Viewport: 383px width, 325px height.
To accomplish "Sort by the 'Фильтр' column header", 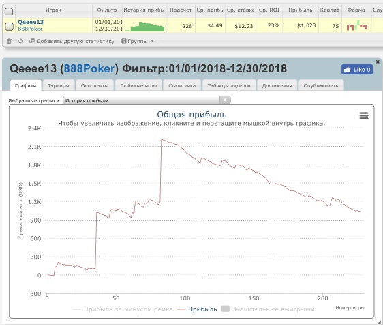I will tap(107, 10).
